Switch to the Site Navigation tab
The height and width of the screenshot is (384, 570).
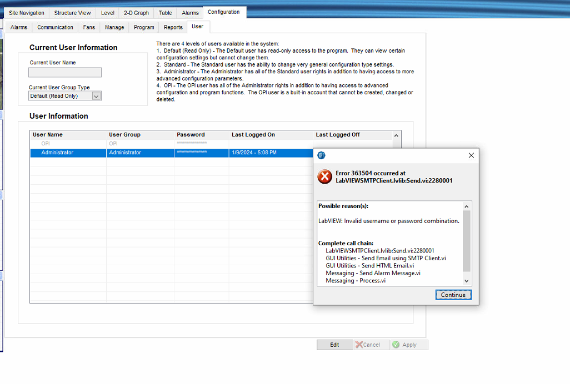tap(26, 12)
